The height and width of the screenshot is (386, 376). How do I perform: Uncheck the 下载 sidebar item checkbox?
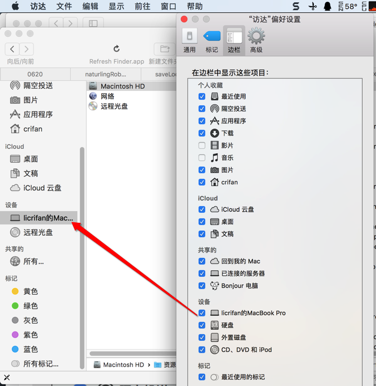point(202,133)
